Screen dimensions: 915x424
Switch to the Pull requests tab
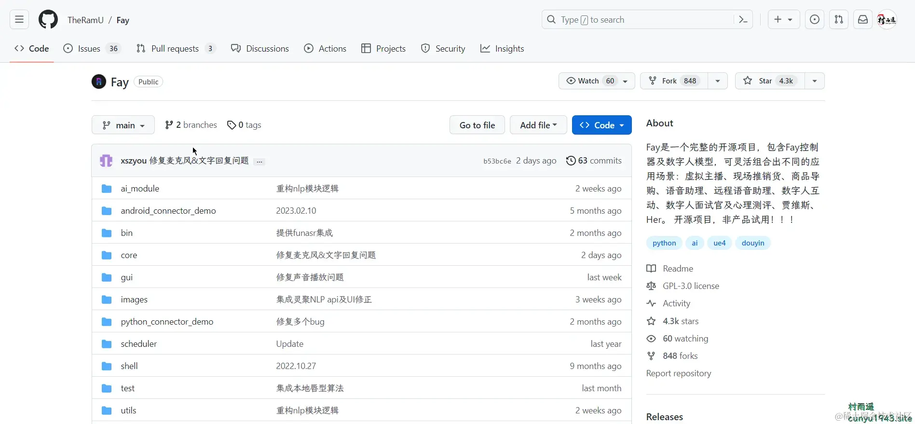(176, 48)
